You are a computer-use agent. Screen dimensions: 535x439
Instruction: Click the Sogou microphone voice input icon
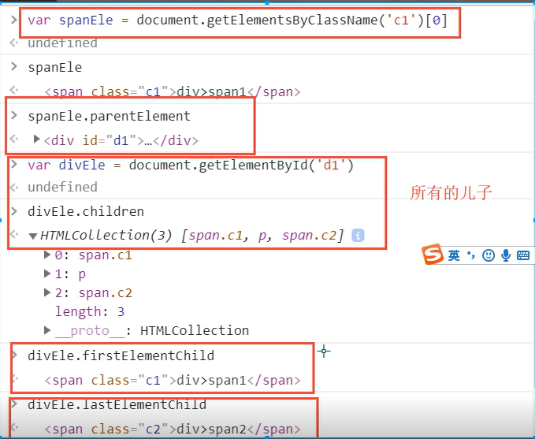505,255
